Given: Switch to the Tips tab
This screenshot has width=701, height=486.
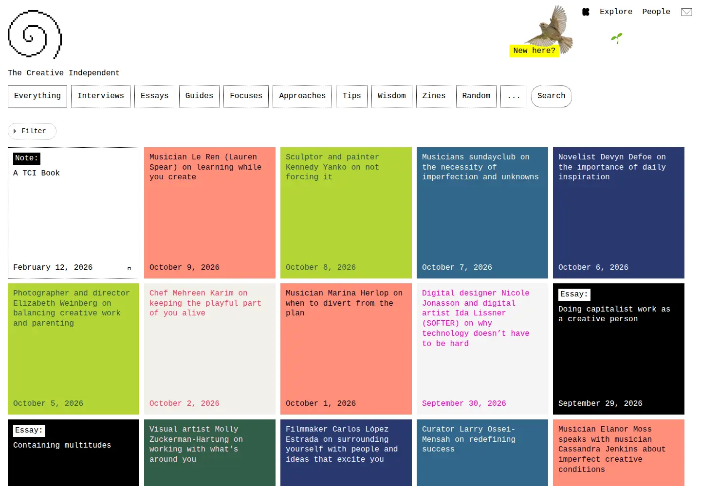Looking at the screenshot, I should [351, 96].
